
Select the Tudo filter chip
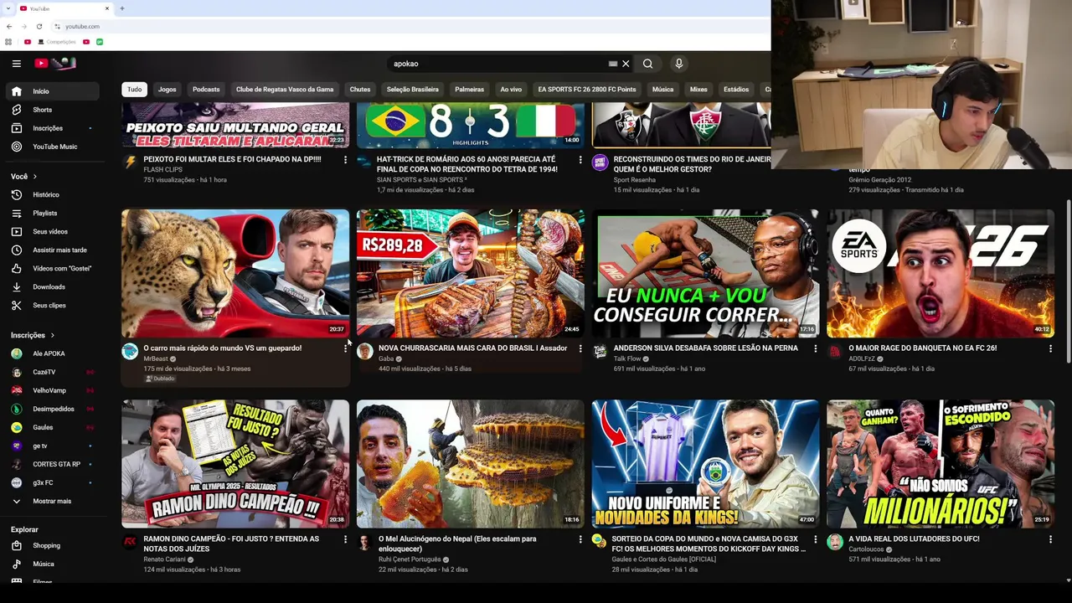coord(134,90)
